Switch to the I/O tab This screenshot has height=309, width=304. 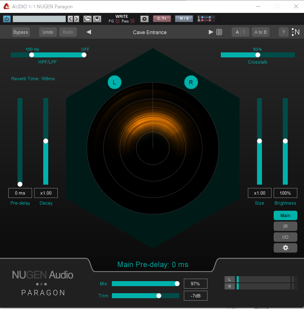point(285,237)
